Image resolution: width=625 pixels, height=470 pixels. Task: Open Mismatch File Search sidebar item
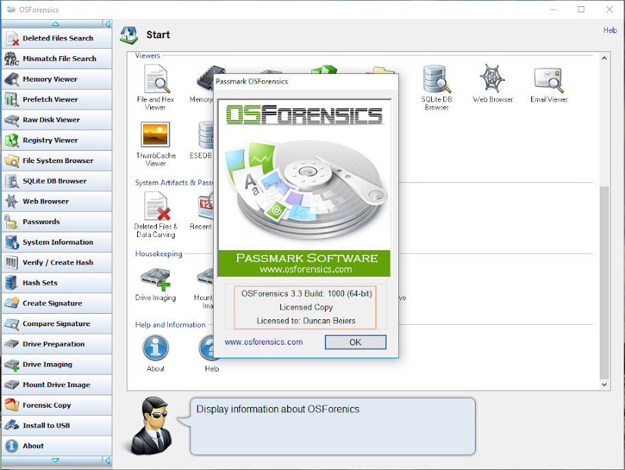pos(56,59)
